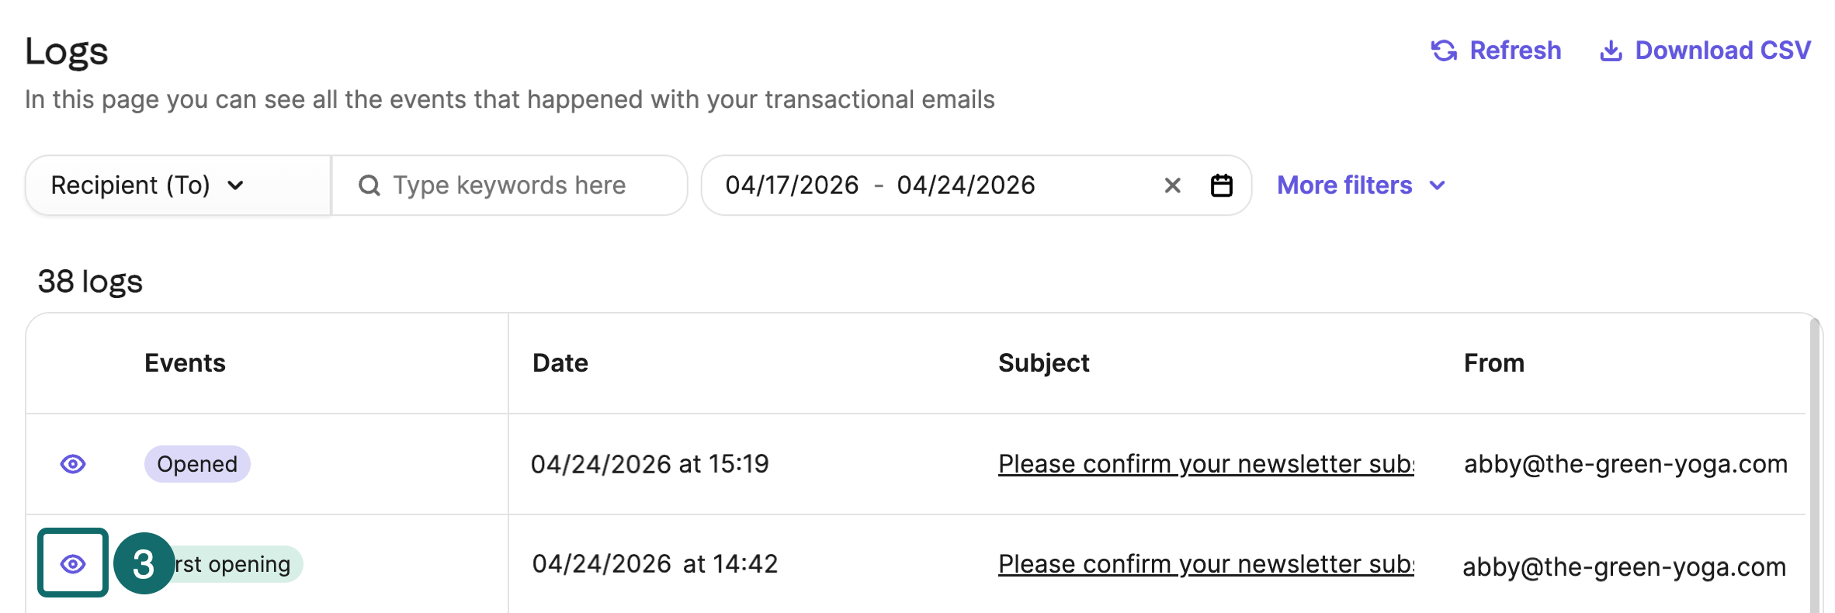Click the X icon to clear date range

(1172, 185)
